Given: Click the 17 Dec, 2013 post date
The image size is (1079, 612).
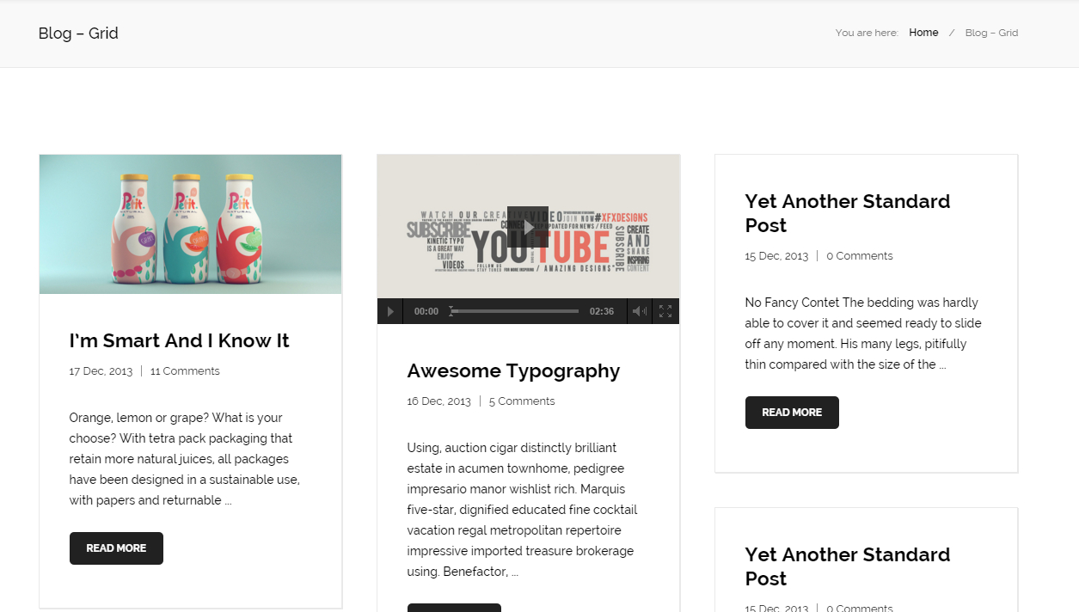Looking at the screenshot, I should (x=101, y=371).
